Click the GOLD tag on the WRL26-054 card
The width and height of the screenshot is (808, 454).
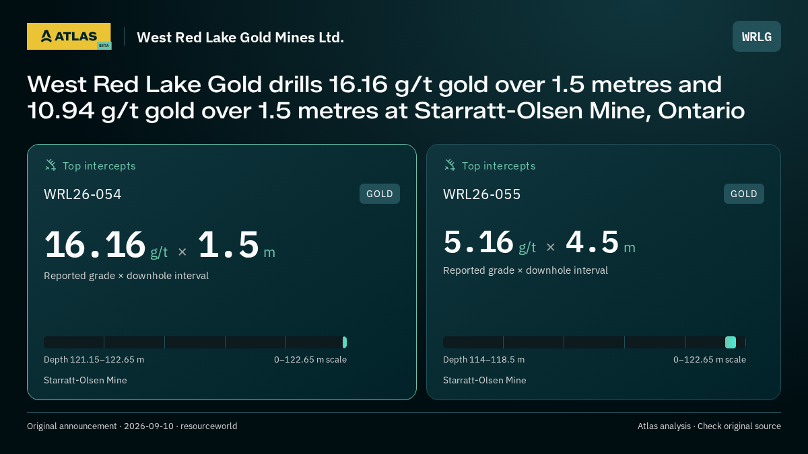pyautogui.click(x=380, y=194)
